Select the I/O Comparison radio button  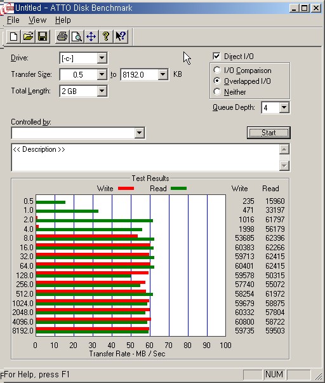click(217, 70)
